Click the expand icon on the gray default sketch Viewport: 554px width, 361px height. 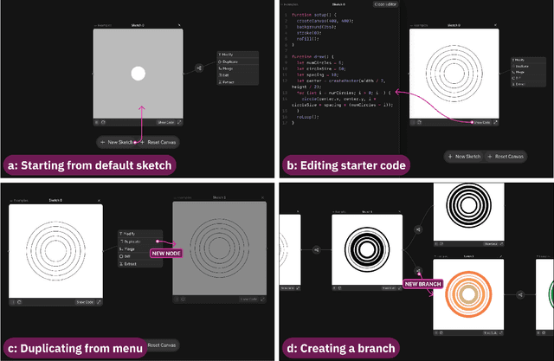pos(179,123)
